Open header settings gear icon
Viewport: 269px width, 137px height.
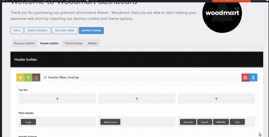pyautogui.click(x=20, y=77)
